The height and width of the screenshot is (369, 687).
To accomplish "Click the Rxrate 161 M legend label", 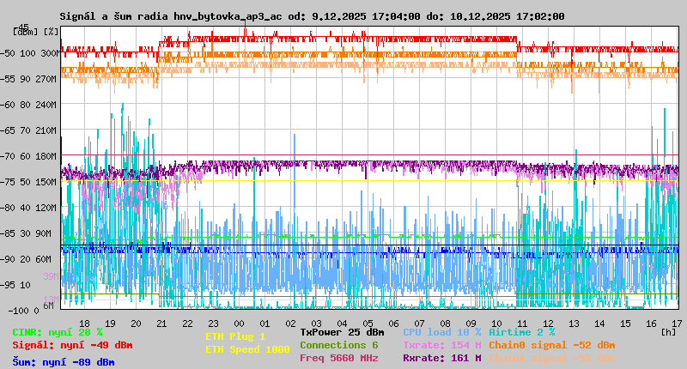I will [x=441, y=358].
